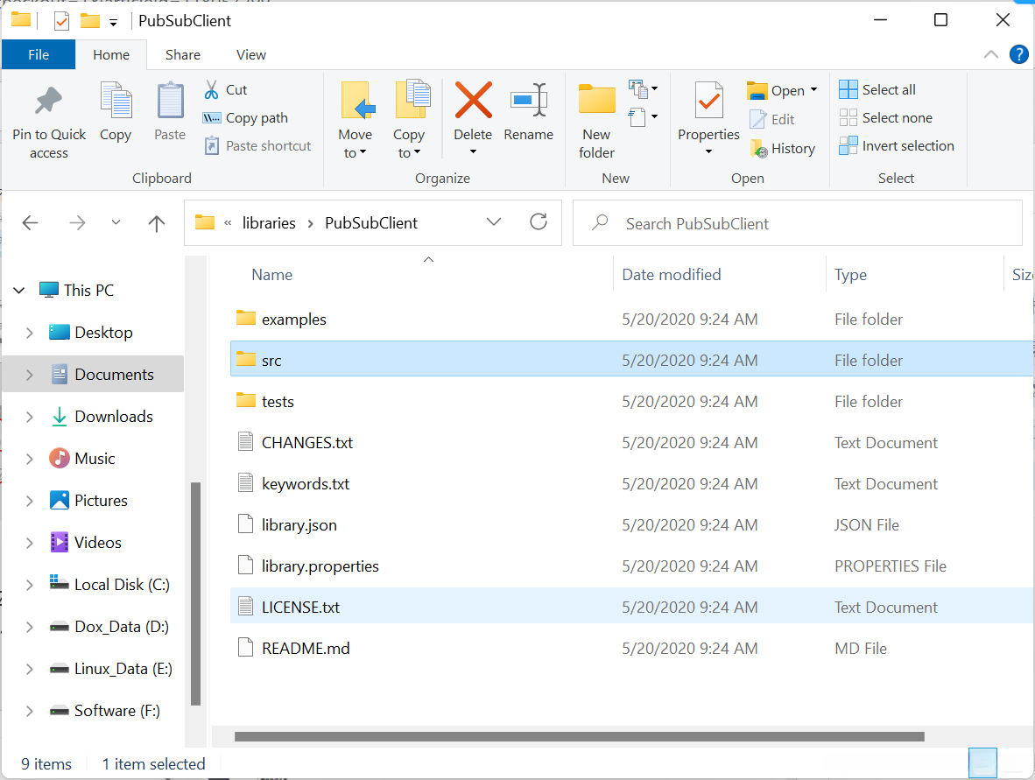Switch to the View ribbon tab
This screenshot has height=780, width=1035.
251,55
